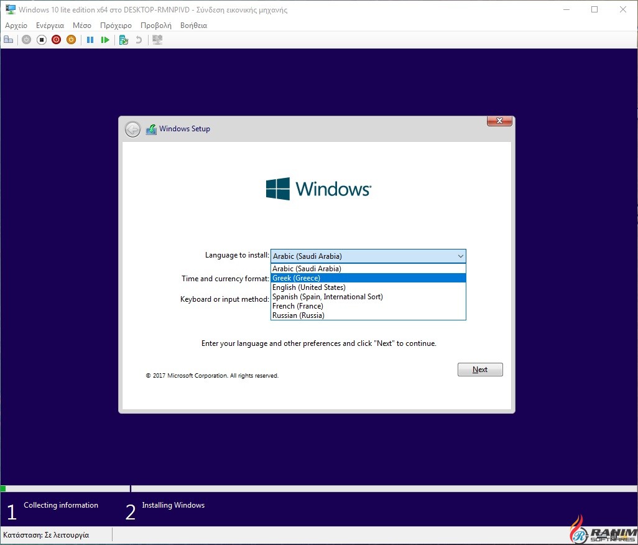
Task: Create a checkpoint via toolbar icon
Action: click(124, 40)
